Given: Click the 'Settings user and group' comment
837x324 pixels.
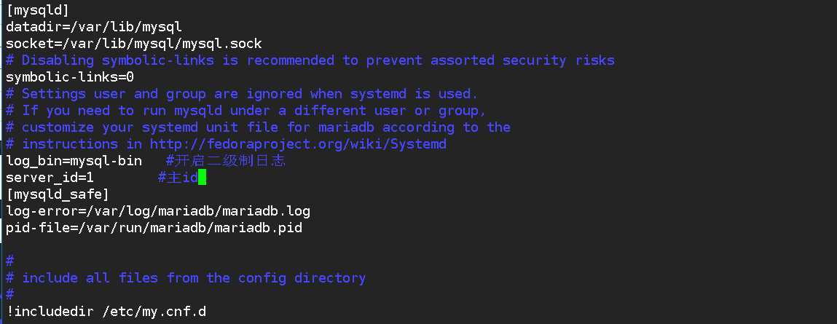Looking at the screenshot, I should 242,93.
